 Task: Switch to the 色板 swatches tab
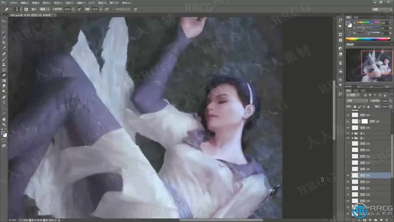coord(356,17)
